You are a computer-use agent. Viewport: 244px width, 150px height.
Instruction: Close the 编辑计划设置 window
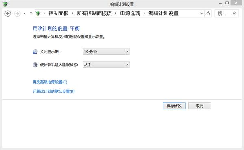236,3
